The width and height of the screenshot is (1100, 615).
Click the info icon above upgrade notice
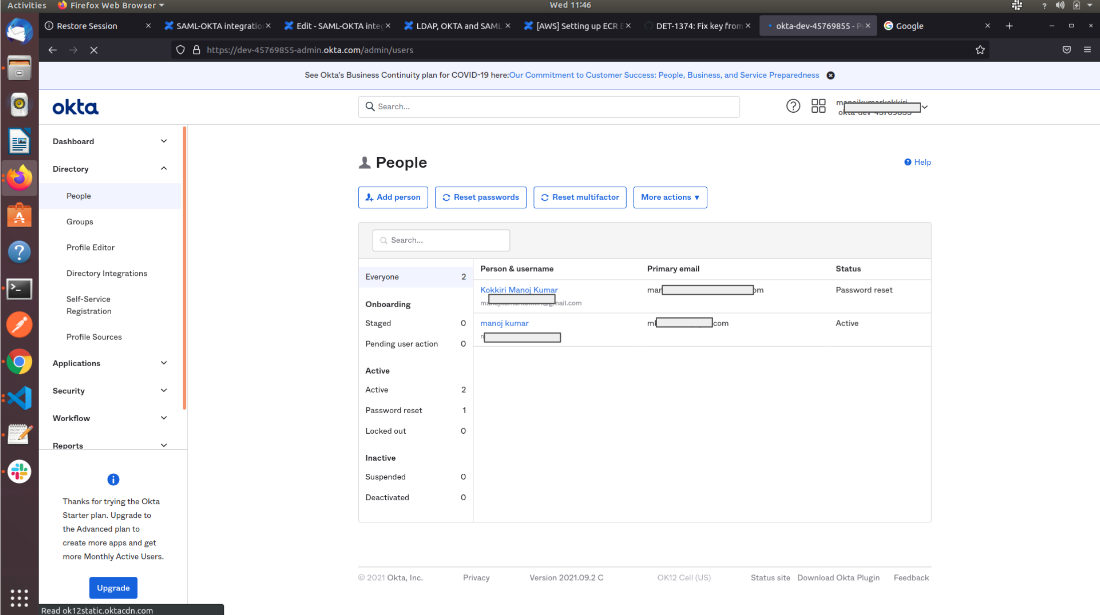coord(113,480)
